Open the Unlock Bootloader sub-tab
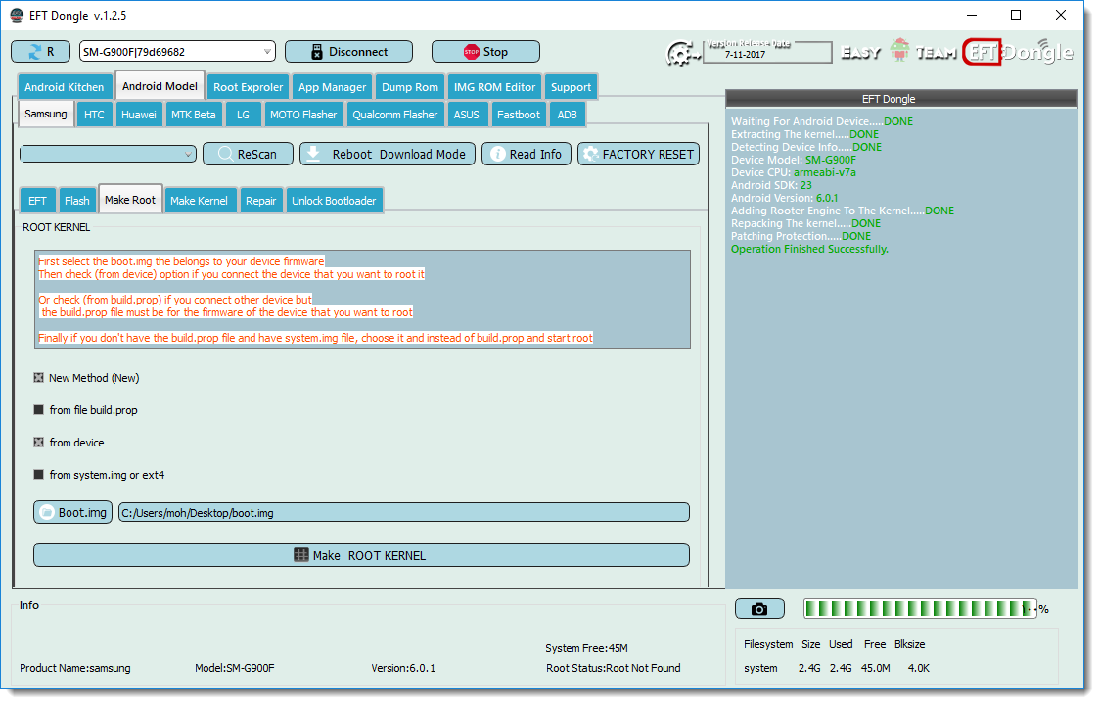Viewport: 1099px width, 704px height. point(334,201)
